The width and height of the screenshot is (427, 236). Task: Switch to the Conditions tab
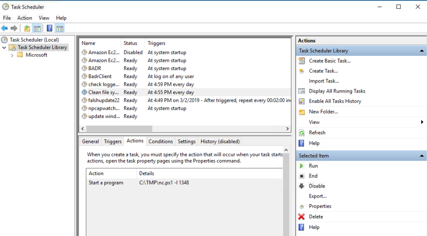161,141
